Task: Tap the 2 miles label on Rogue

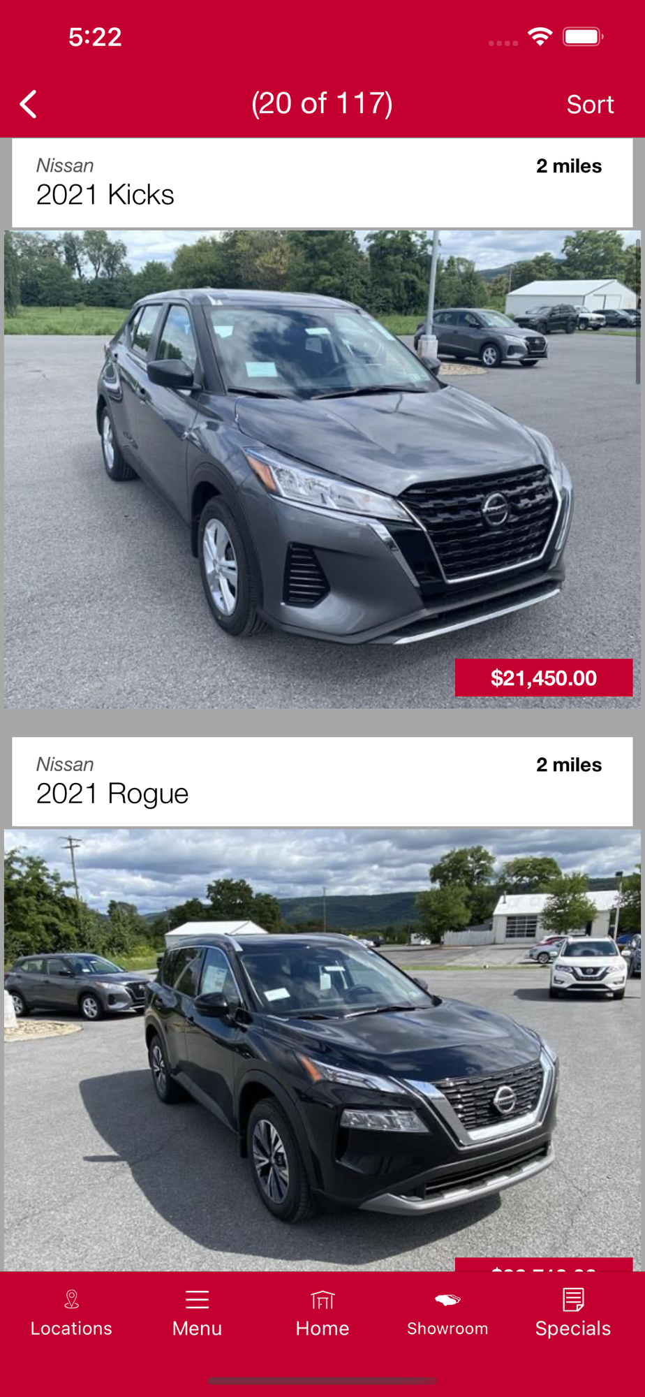Action: tap(569, 765)
